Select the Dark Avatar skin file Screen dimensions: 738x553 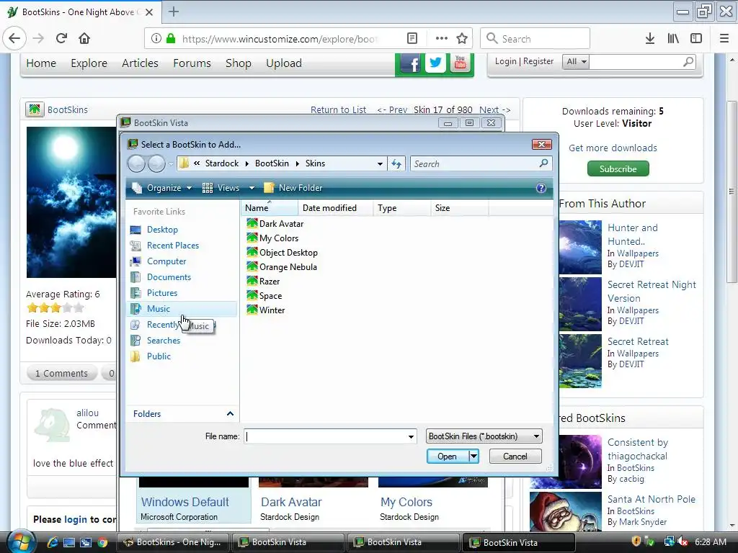[275, 224]
